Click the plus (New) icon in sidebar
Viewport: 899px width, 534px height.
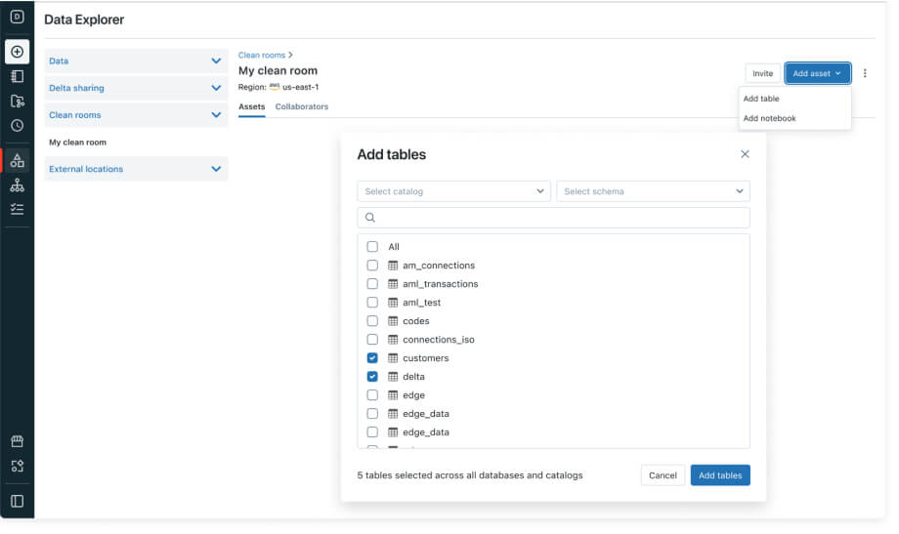pyautogui.click(x=17, y=52)
